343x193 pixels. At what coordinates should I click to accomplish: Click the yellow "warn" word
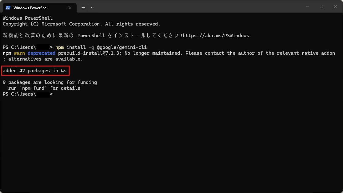click(19, 53)
